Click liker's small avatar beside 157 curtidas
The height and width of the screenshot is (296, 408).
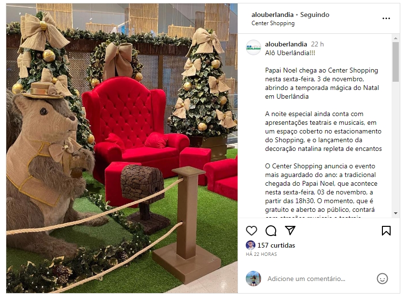point(250,245)
